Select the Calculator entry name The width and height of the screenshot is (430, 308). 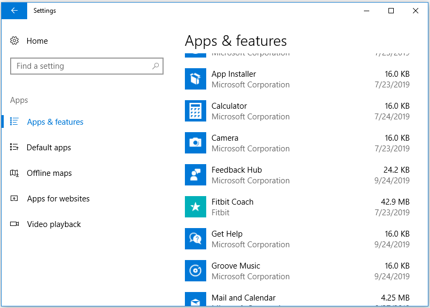click(x=229, y=106)
